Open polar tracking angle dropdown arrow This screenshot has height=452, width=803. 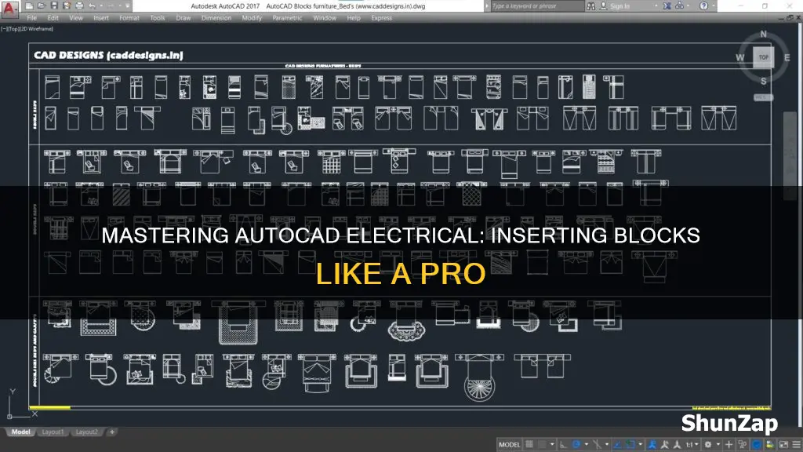(587, 445)
